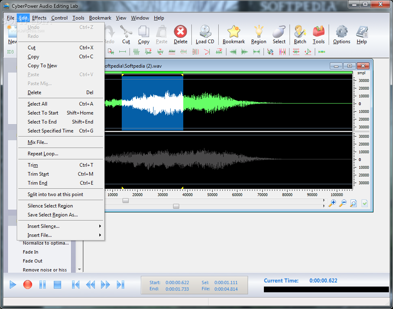
Task: Open the red toolbox Tools icon
Action: tap(318, 32)
